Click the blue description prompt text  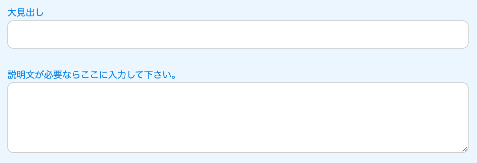pos(92,75)
